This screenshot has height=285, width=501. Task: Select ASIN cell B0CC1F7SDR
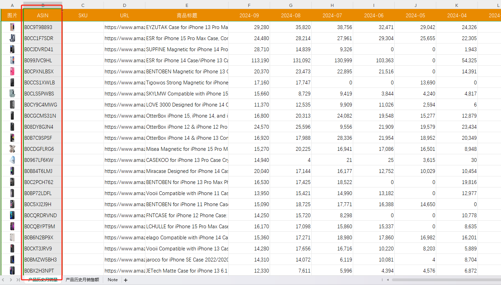click(43, 38)
